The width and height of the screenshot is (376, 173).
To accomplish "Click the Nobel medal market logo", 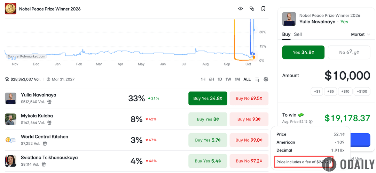I will pos(10,9).
